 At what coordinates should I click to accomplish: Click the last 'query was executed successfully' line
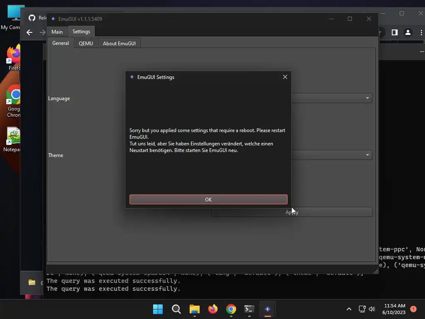pos(113,289)
